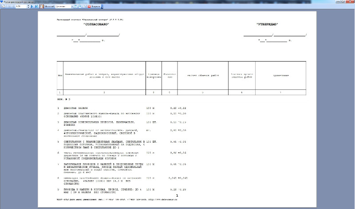Click the table header column numbered 2
The image size is (355, 209).
[104, 93]
